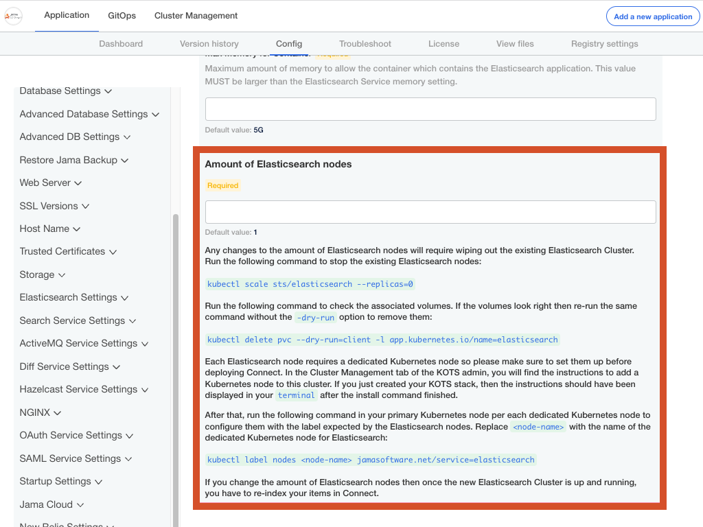Screen dimensions: 703x527
Task: Go to Dashboard sub-tab
Action: click(121, 44)
